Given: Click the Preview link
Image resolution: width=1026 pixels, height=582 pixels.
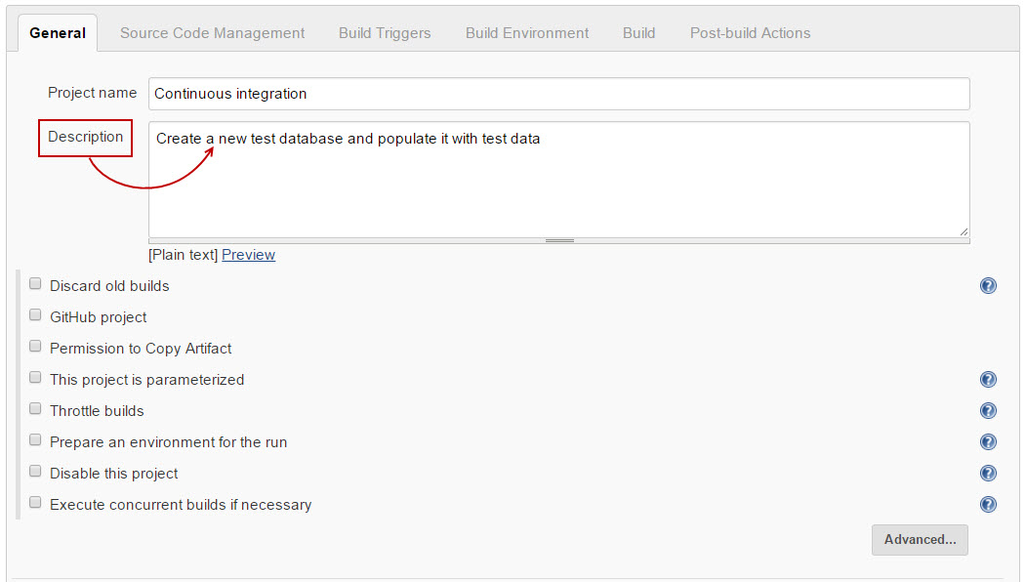Looking at the screenshot, I should [x=248, y=255].
